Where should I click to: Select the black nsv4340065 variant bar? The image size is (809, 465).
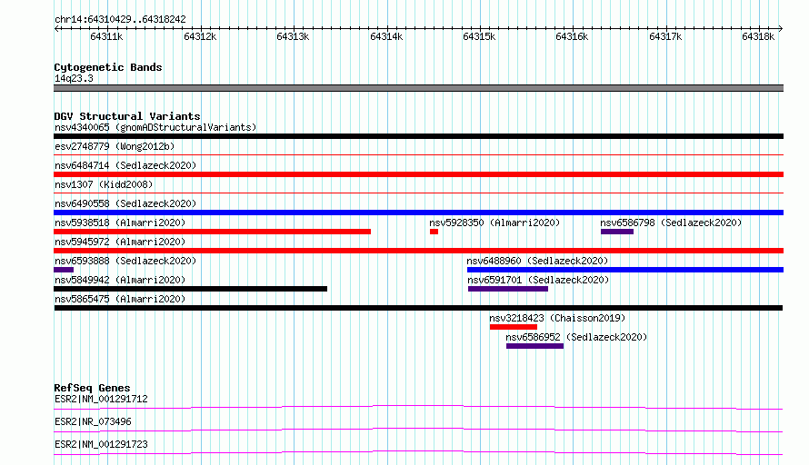pyautogui.click(x=418, y=136)
